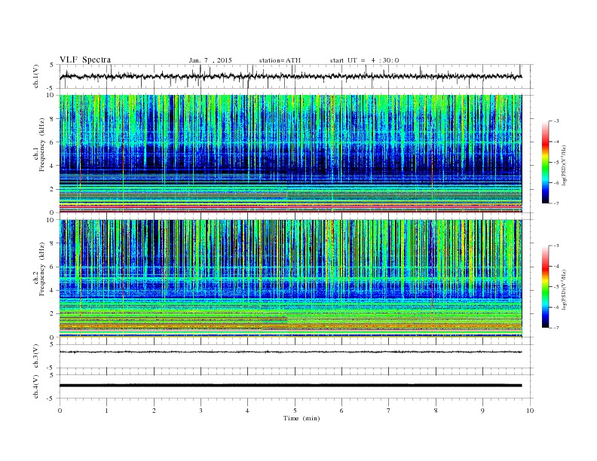Viewport: 597px width, 461px height.
Task: Click the date 'Jan. 7, 2015' label
Action: coord(210,60)
